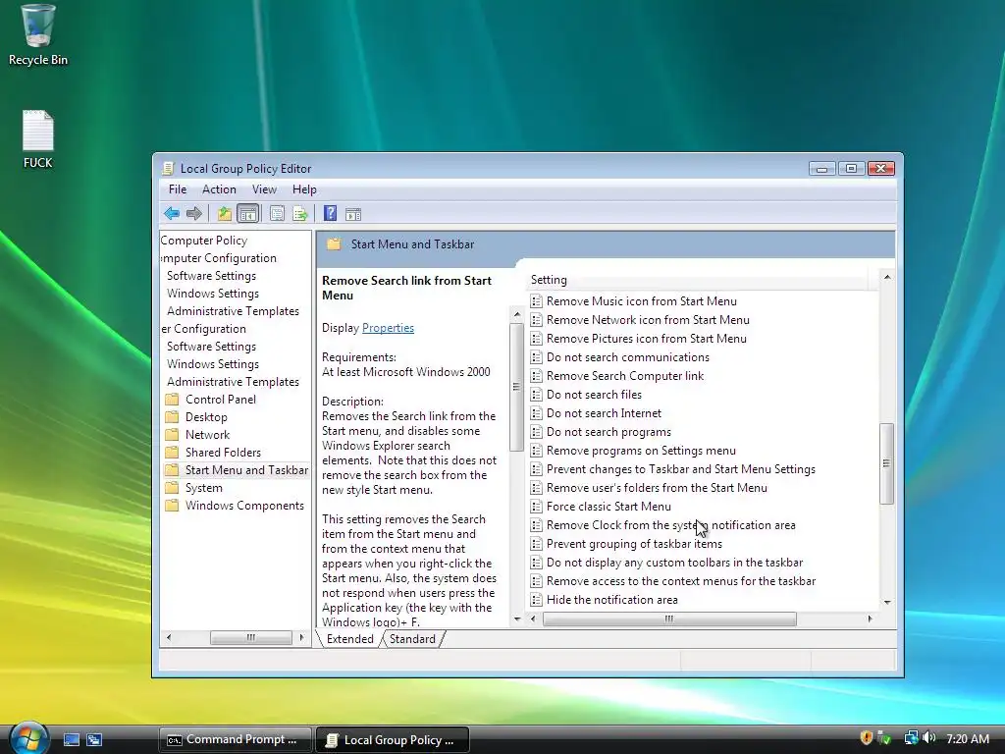Toggle Show/Hide Console Tree button
The height and width of the screenshot is (754, 1005).
click(x=247, y=213)
